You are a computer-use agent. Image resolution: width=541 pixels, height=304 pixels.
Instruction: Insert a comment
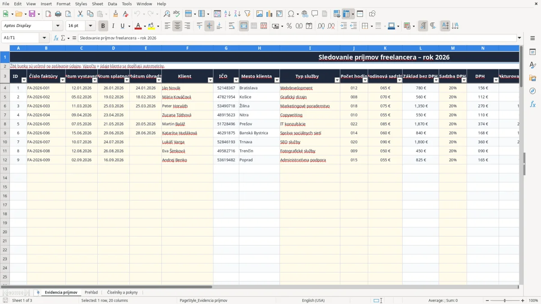tap(315, 14)
